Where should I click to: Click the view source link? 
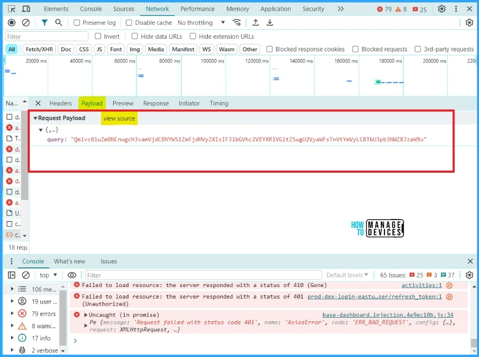coord(119,118)
